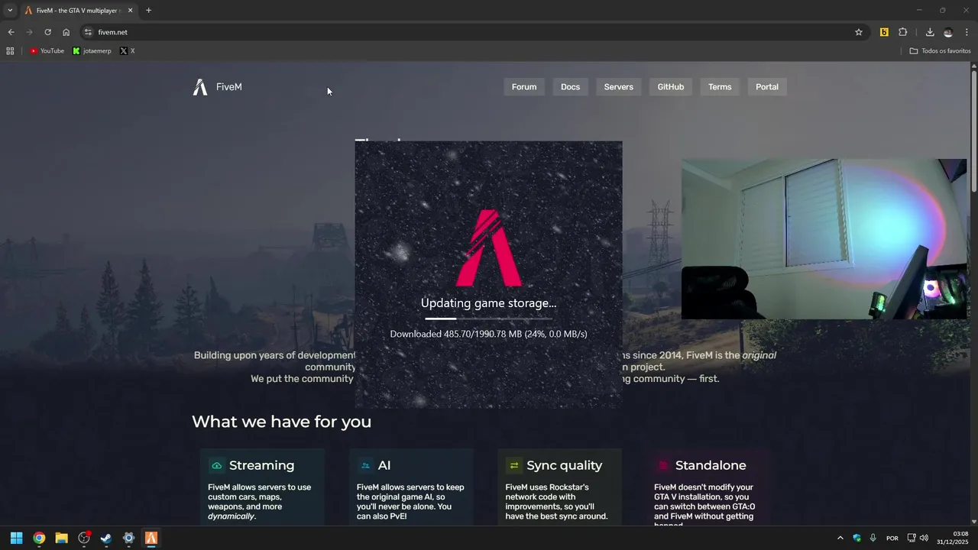Open Steam from the taskbar
The height and width of the screenshot is (550, 978).
click(x=106, y=538)
